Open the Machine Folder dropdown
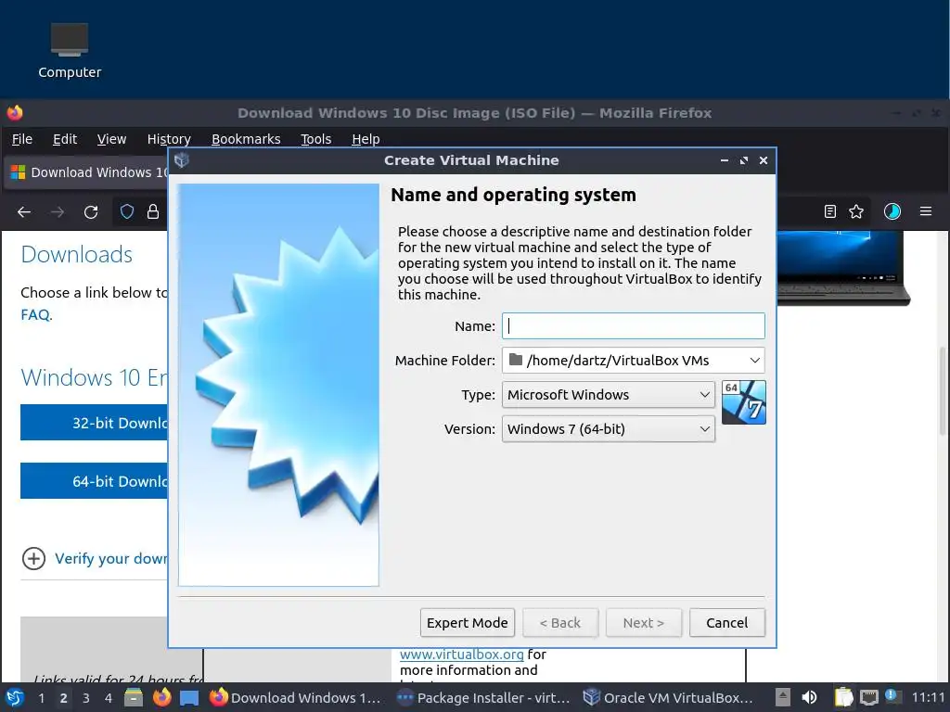This screenshot has width=950, height=712. click(633, 361)
